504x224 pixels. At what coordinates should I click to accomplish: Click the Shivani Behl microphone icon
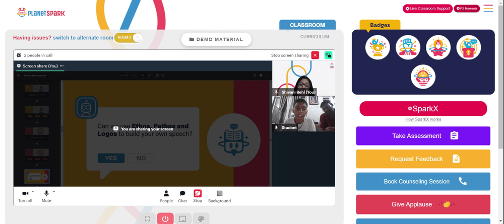pos(276,92)
